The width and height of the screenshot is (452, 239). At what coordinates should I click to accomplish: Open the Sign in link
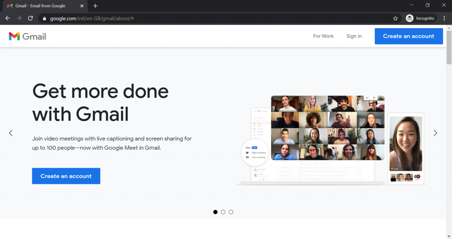pos(354,36)
